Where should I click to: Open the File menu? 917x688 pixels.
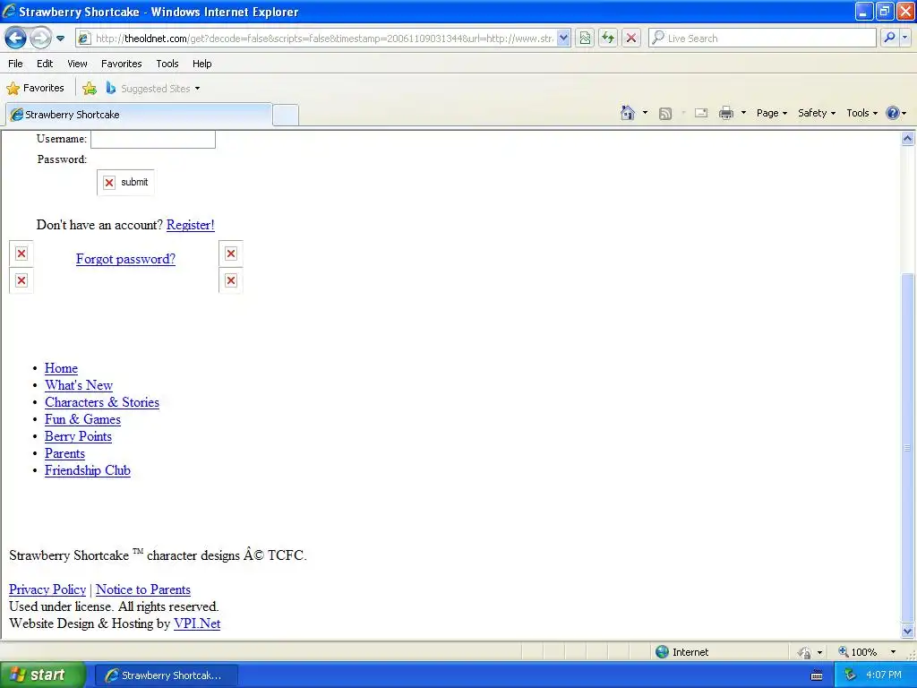coord(16,64)
